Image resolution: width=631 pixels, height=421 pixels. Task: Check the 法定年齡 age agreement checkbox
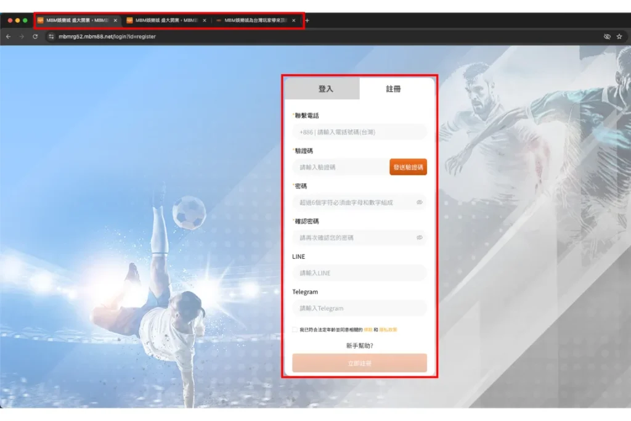point(295,330)
